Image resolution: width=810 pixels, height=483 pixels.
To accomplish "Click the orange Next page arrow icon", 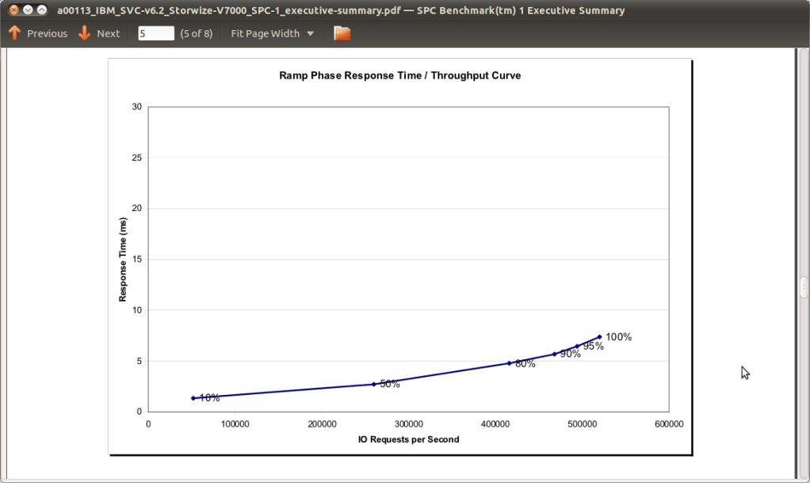I will point(84,33).
